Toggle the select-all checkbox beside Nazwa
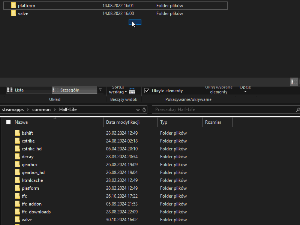 click(x=9, y=122)
